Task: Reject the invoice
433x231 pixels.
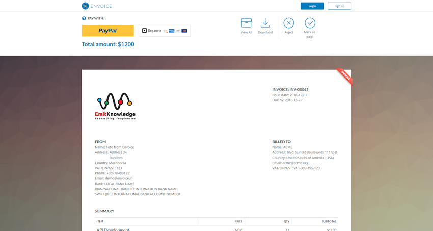Action: (x=289, y=26)
